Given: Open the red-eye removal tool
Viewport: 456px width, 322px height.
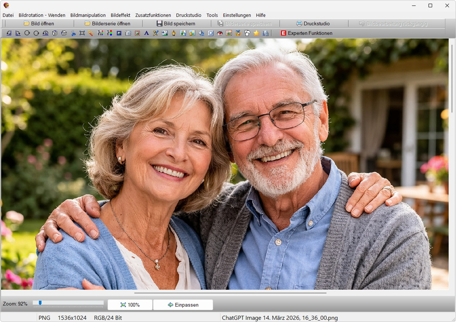Looking at the screenshot, I should click(x=219, y=33).
